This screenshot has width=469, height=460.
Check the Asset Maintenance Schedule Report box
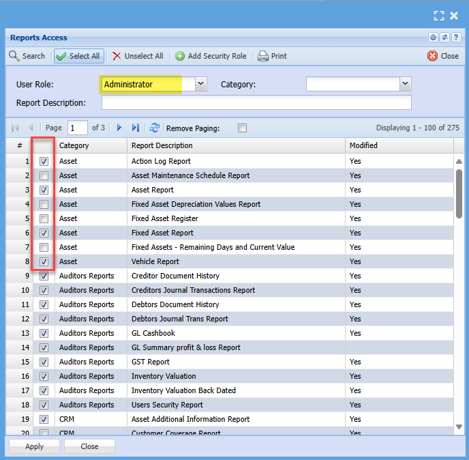point(44,176)
